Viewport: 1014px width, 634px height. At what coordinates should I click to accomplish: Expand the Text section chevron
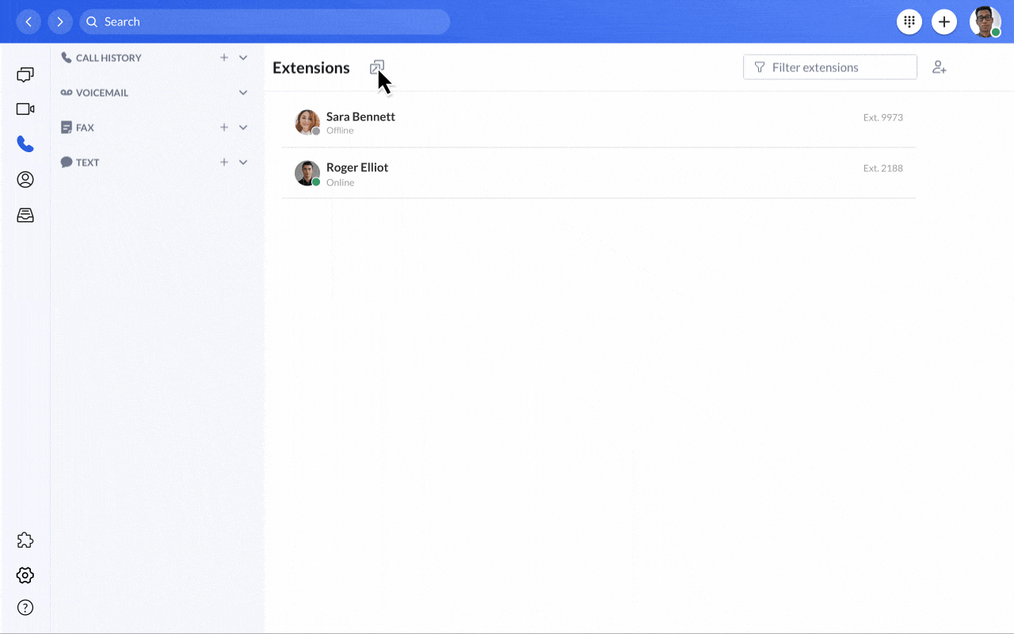point(243,162)
